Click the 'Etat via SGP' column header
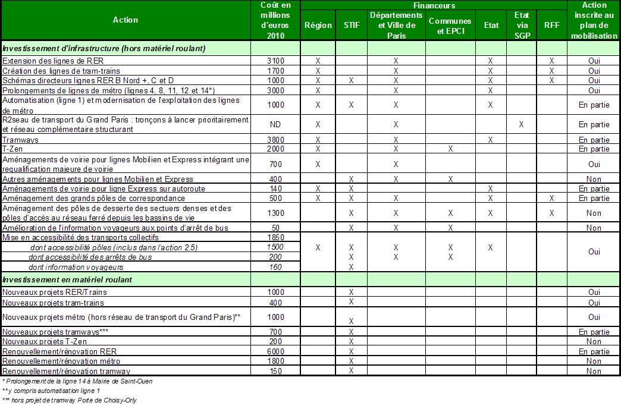Image resolution: width=621 pixels, height=415 pixels. 521,26
